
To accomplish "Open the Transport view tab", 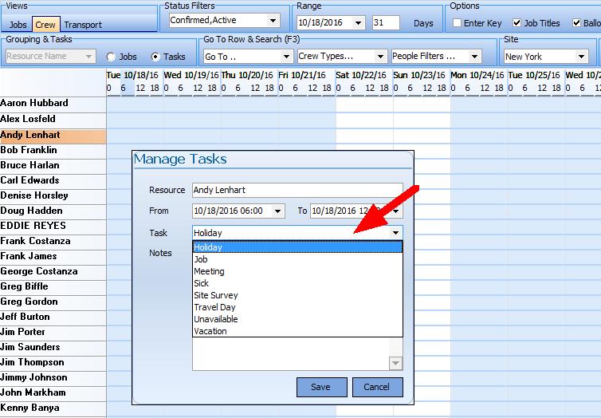I will coord(83,25).
